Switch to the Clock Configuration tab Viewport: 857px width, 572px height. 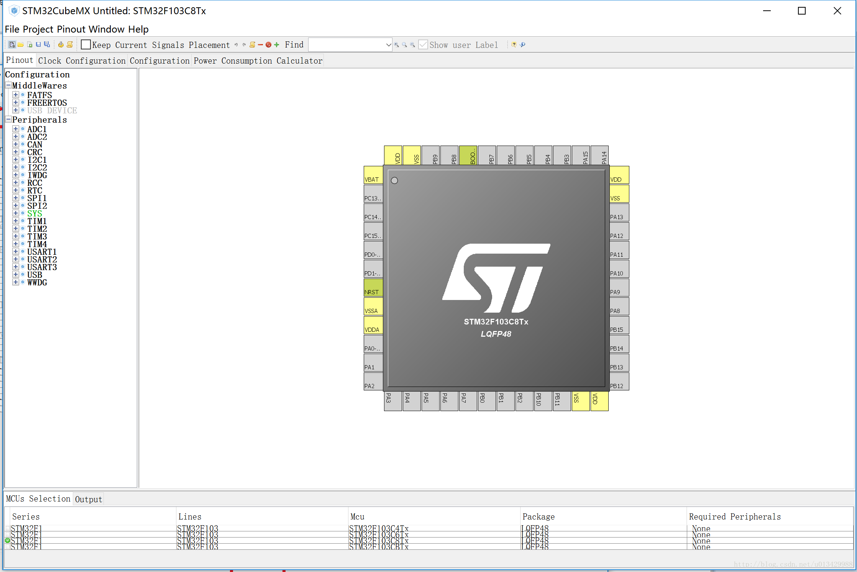click(82, 61)
